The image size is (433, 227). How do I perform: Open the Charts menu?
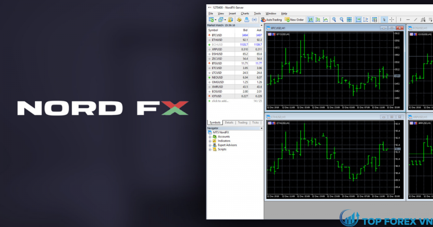click(x=245, y=13)
